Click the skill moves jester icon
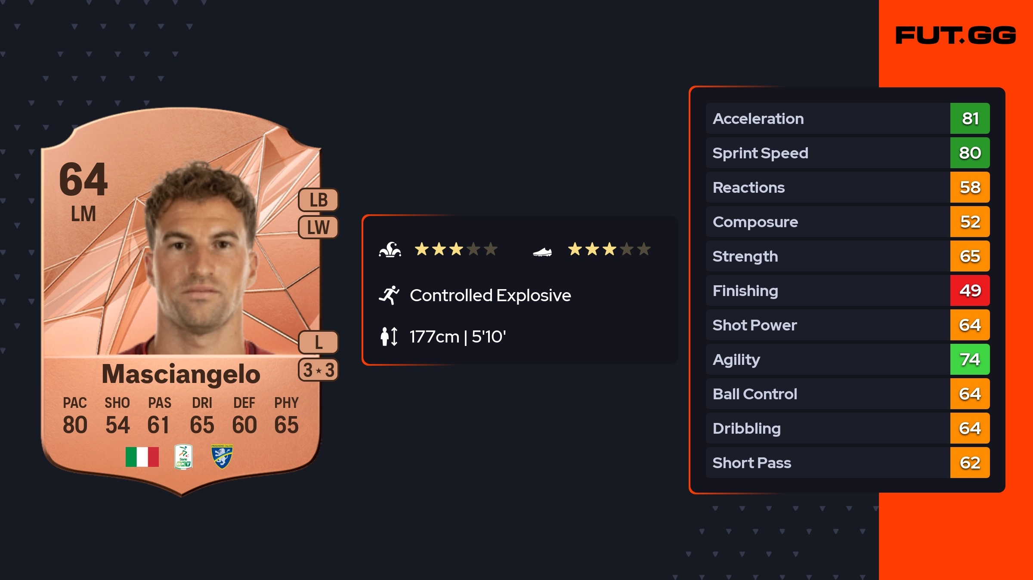The image size is (1033, 580). pyautogui.click(x=390, y=250)
